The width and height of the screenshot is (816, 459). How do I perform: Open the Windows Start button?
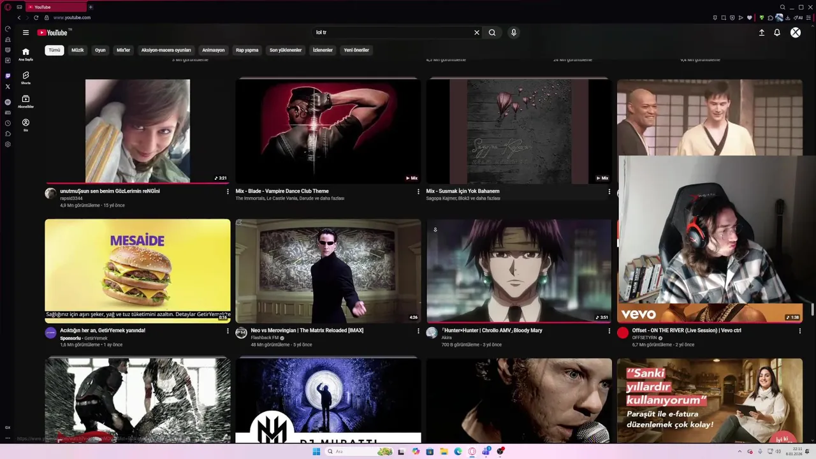[x=316, y=451]
